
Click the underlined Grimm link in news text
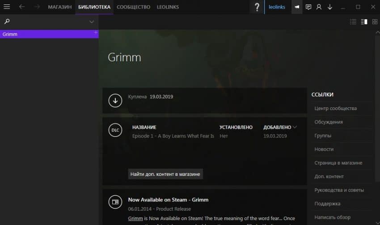point(135,218)
